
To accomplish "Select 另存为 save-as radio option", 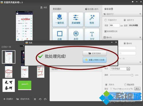I will [x=106, y=85].
